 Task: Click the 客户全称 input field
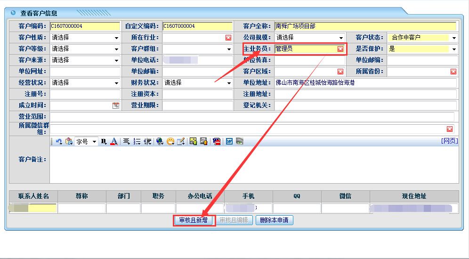coord(365,26)
